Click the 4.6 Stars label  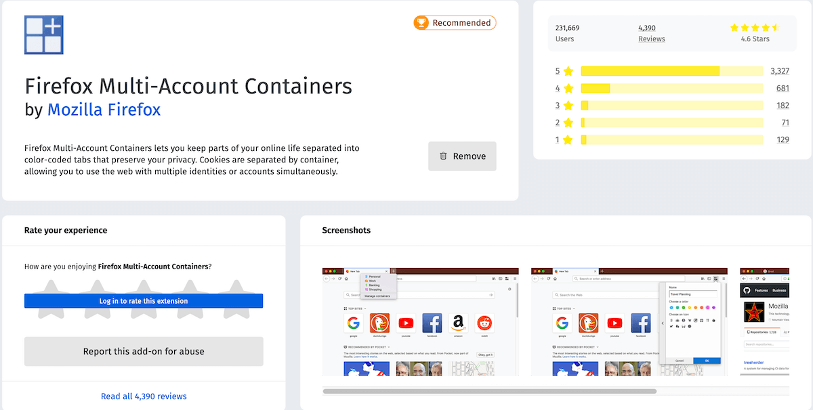tap(755, 39)
